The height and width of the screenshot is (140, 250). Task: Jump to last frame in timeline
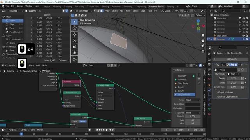[113, 130]
